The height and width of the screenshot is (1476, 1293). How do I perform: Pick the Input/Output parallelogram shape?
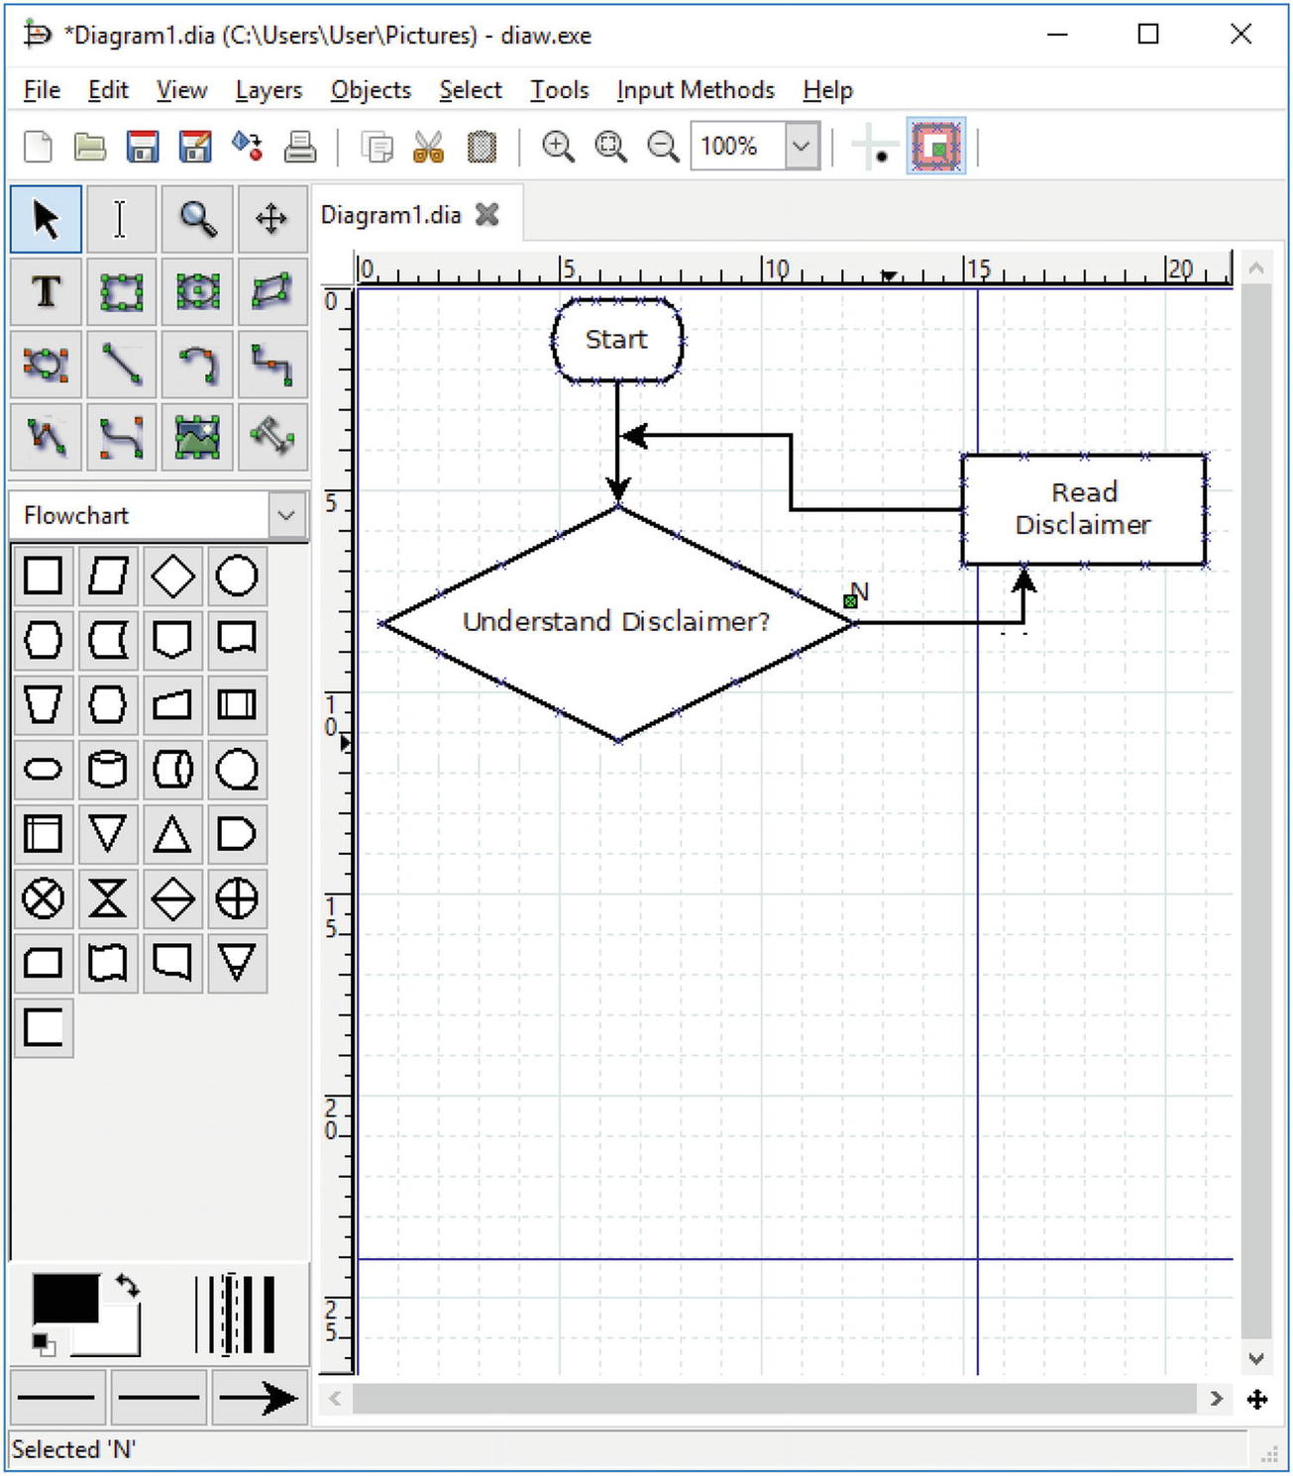[108, 576]
